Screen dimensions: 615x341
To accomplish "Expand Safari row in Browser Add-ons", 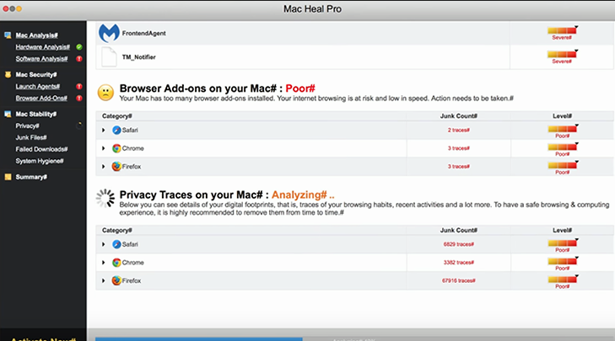I will [104, 130].
